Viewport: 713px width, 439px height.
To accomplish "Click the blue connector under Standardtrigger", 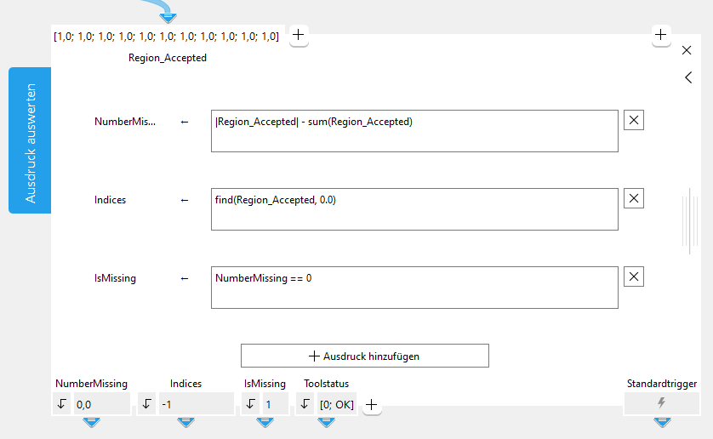I will click(661, 422).
